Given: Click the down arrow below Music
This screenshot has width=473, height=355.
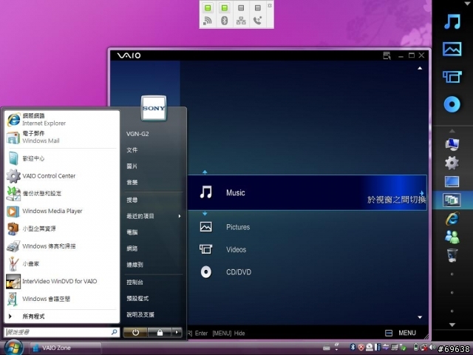Looking at the screenshot, I should pyautogui.click(x=205, y=214).
